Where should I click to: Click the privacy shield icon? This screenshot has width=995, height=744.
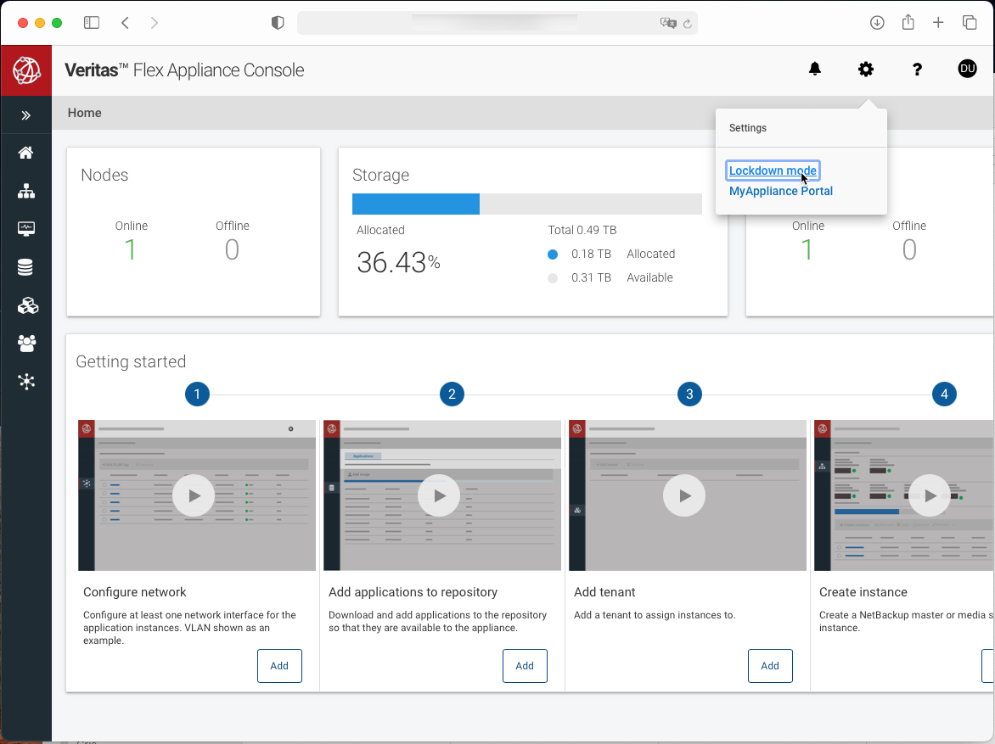278,23
